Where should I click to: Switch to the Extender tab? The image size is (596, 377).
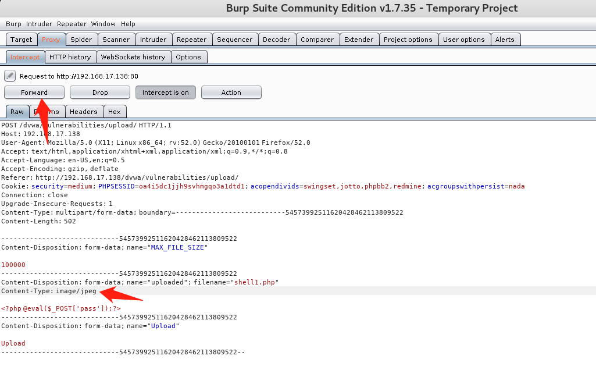coord(359,40)
